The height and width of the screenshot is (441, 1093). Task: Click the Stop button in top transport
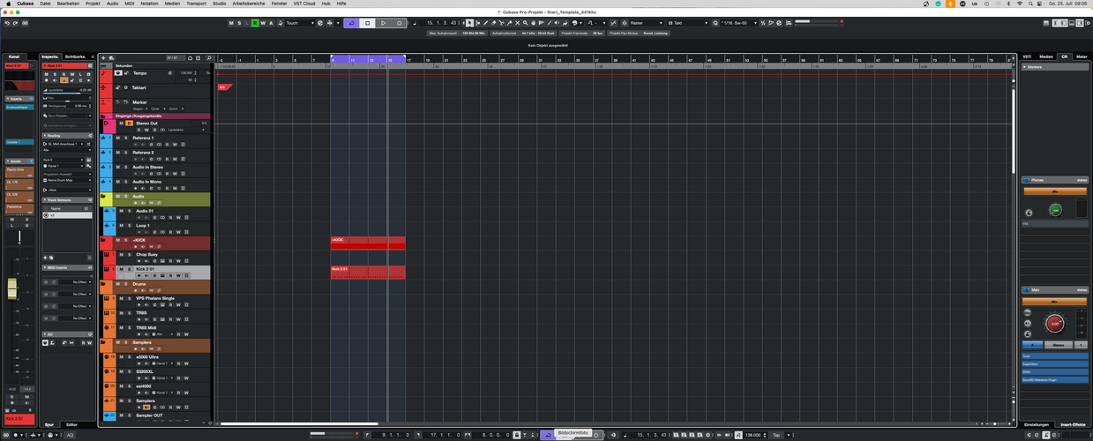pos(368,23)
